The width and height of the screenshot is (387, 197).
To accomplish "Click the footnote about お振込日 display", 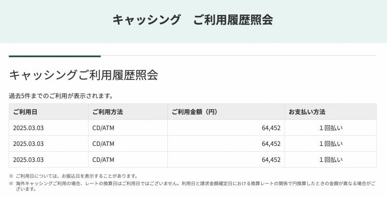I will pos(76,176).
